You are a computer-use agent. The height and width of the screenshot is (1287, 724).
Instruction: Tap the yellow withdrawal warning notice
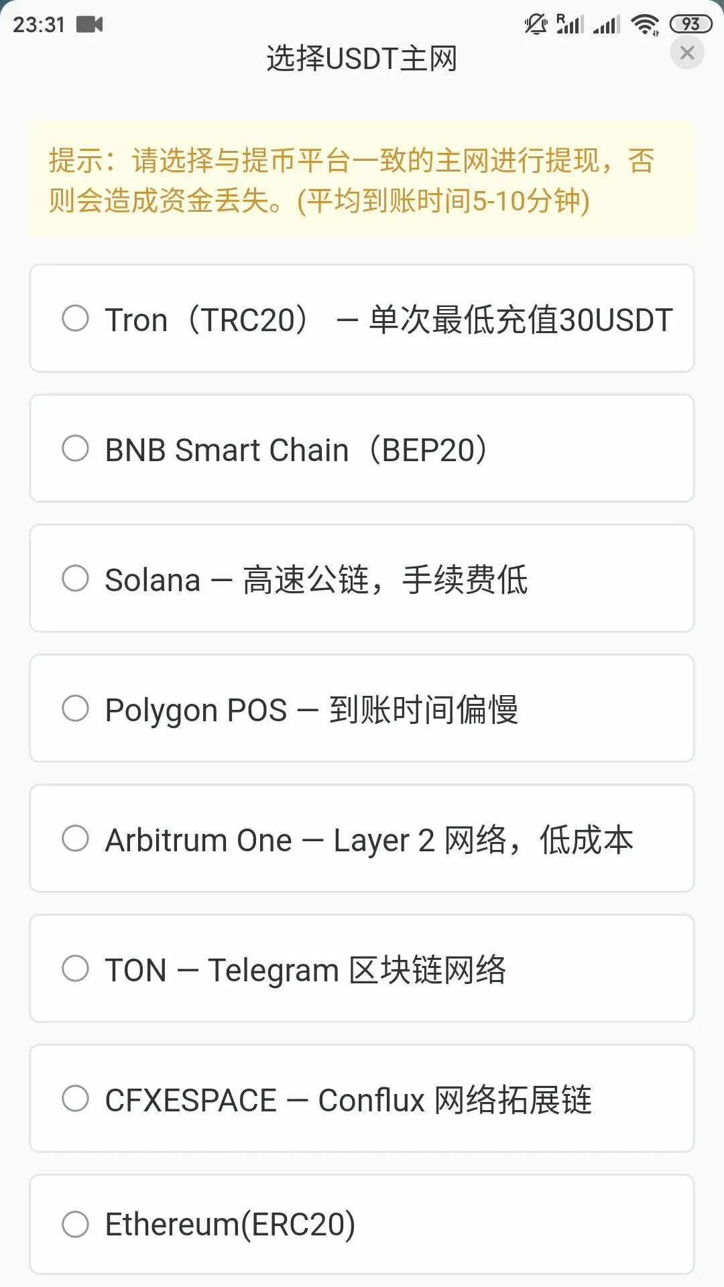tap(362, 180)
